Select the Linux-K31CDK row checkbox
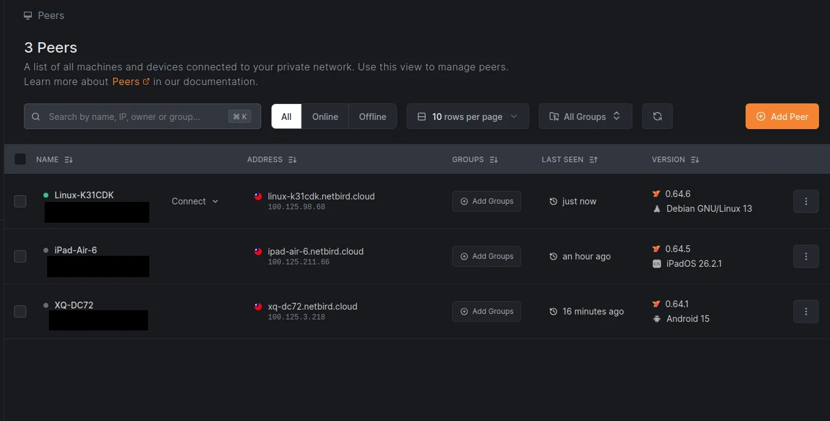 [x=20, y=201]
